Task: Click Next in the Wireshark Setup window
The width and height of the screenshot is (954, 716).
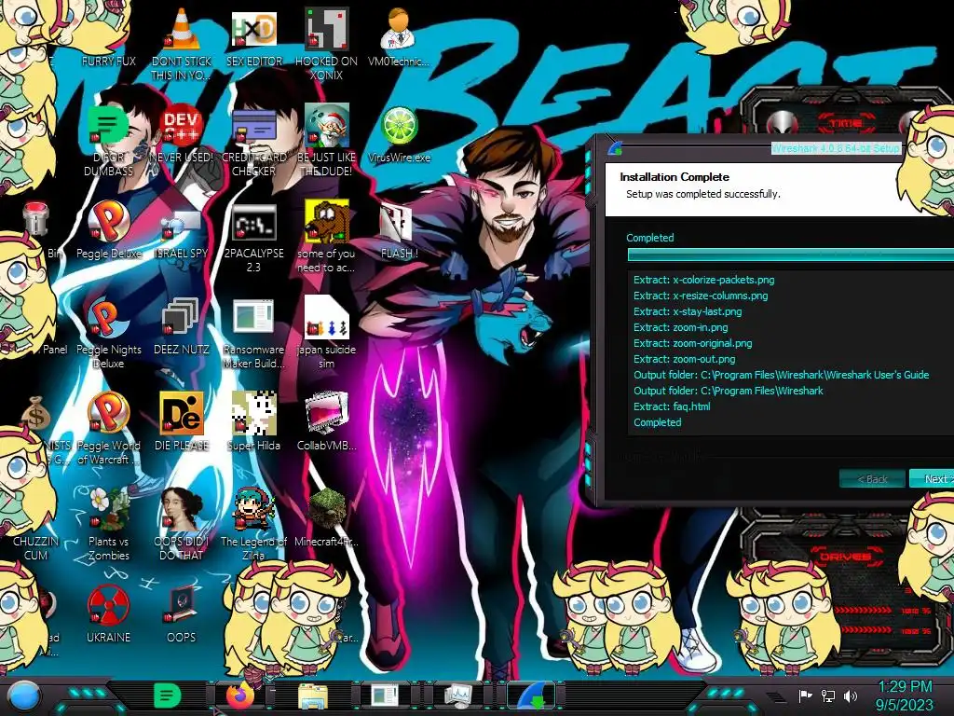Action: [932, 478]
